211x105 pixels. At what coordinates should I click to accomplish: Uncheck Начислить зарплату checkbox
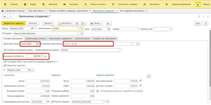[5, 65]
